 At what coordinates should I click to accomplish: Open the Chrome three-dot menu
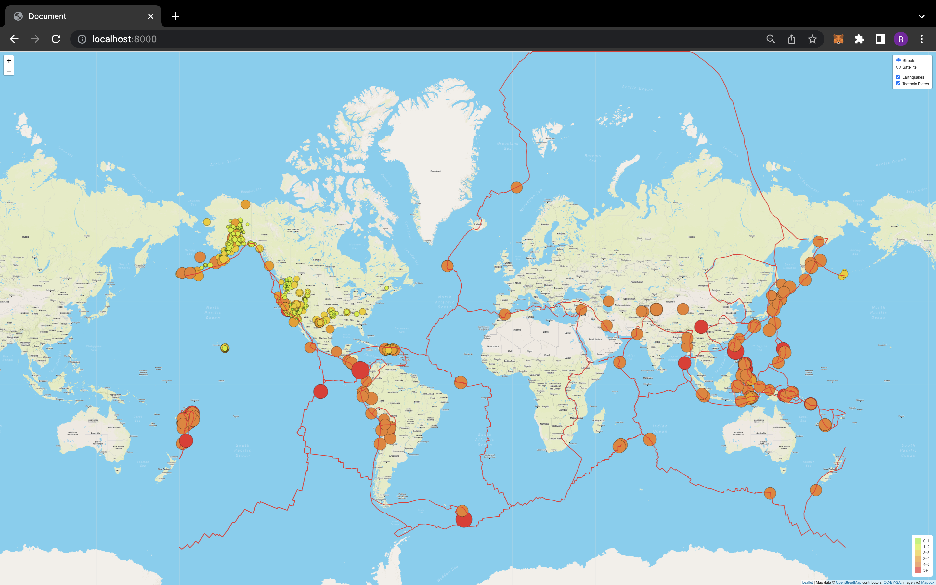point(922,39)
